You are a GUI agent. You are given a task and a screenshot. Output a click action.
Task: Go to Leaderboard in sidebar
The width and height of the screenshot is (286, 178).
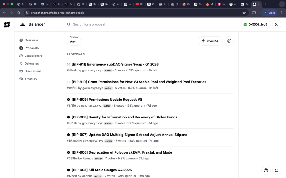33,56
